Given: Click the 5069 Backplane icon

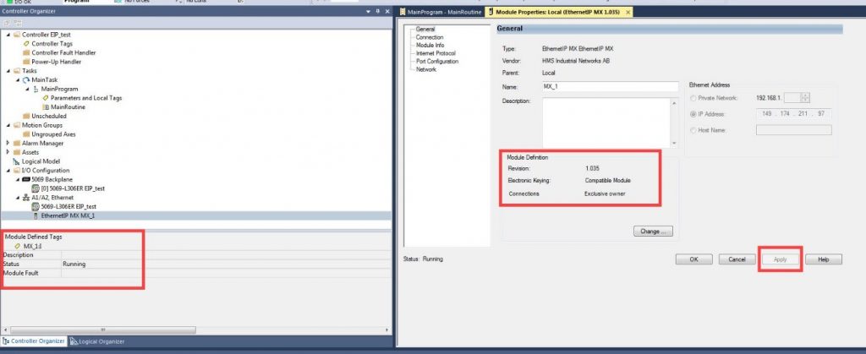Looking at the screenshot, I should (x=26, y=180).
